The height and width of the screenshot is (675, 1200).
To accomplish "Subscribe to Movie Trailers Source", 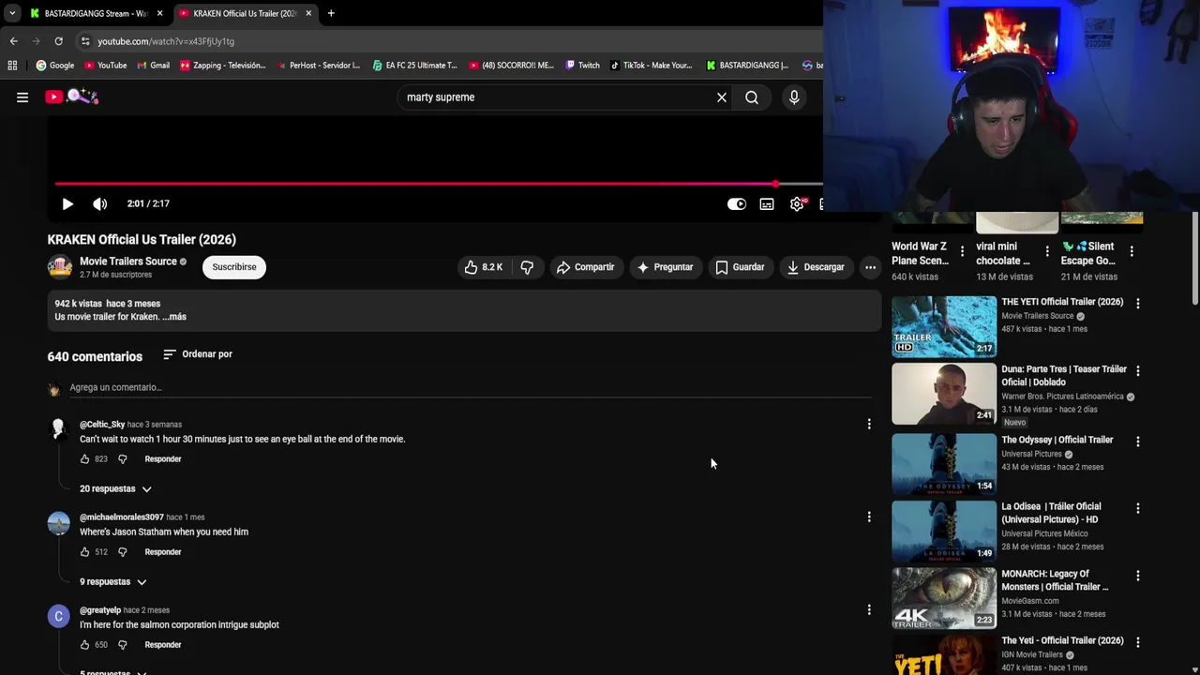I will click(x=234, y=267).
